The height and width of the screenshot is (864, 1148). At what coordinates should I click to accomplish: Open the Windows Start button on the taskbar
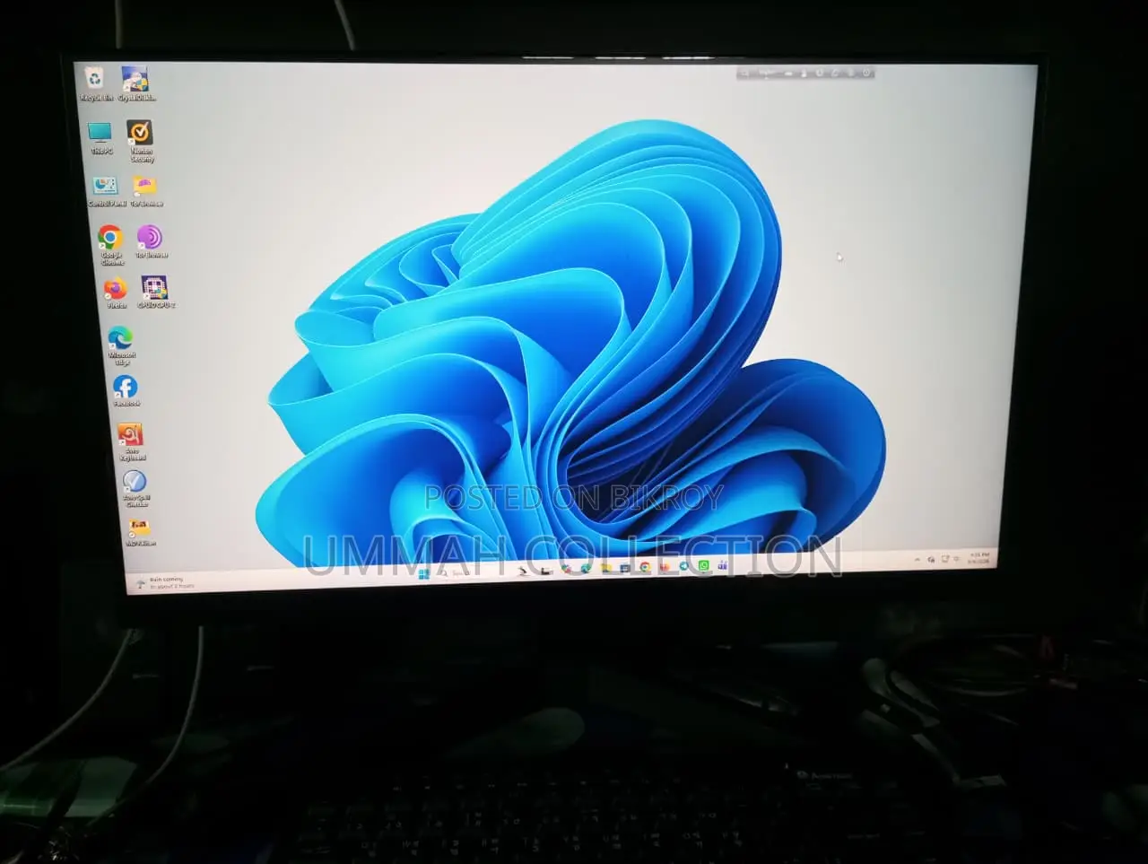423,574
